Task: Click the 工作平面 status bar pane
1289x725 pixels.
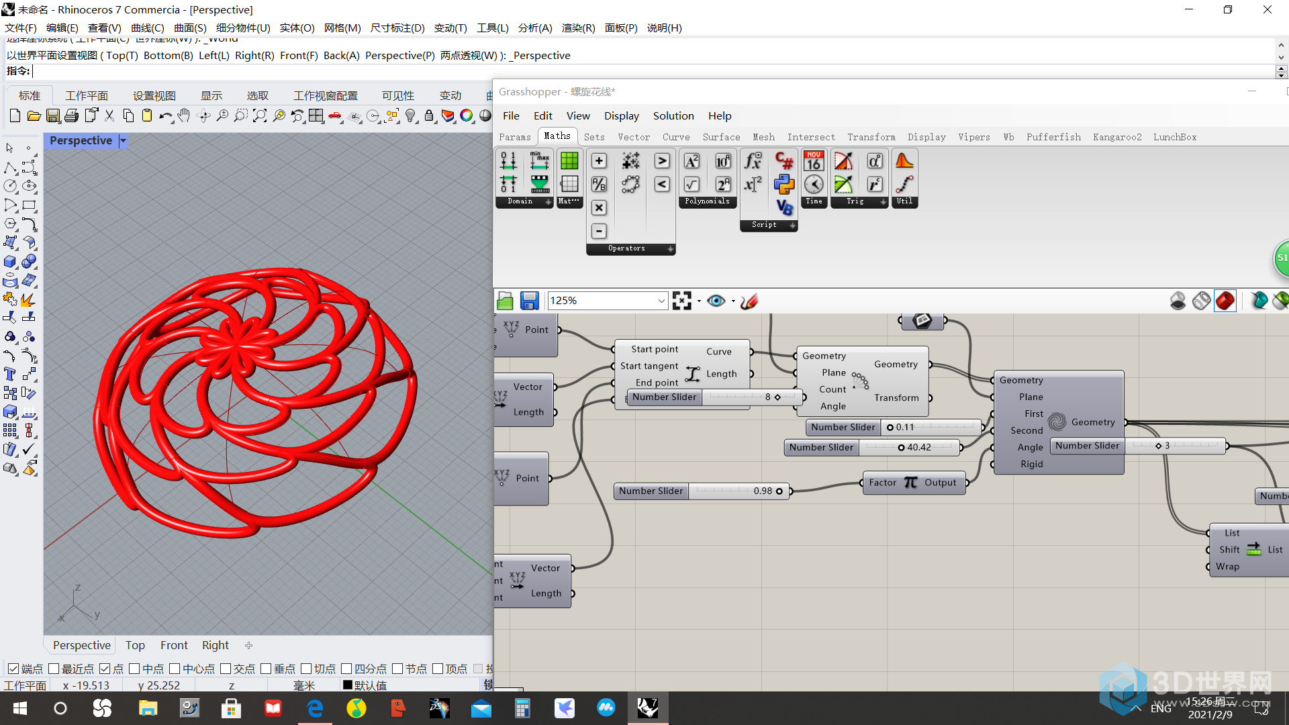Action: pyautogui.click(x=25, y=685)
